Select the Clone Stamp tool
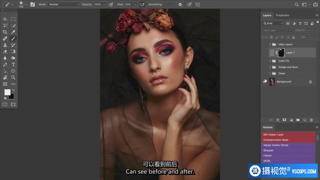 tap(5, 45)
